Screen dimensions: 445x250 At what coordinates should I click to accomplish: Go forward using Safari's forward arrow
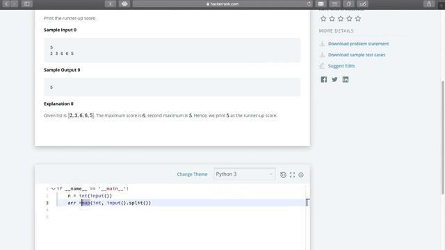[14, 3]
